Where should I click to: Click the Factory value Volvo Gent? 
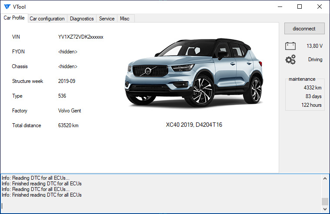pyautogui.click(x=70, y=111)
